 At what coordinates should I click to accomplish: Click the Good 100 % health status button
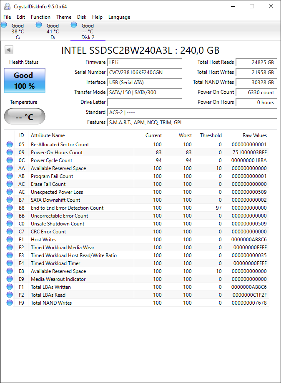point(25,80)
